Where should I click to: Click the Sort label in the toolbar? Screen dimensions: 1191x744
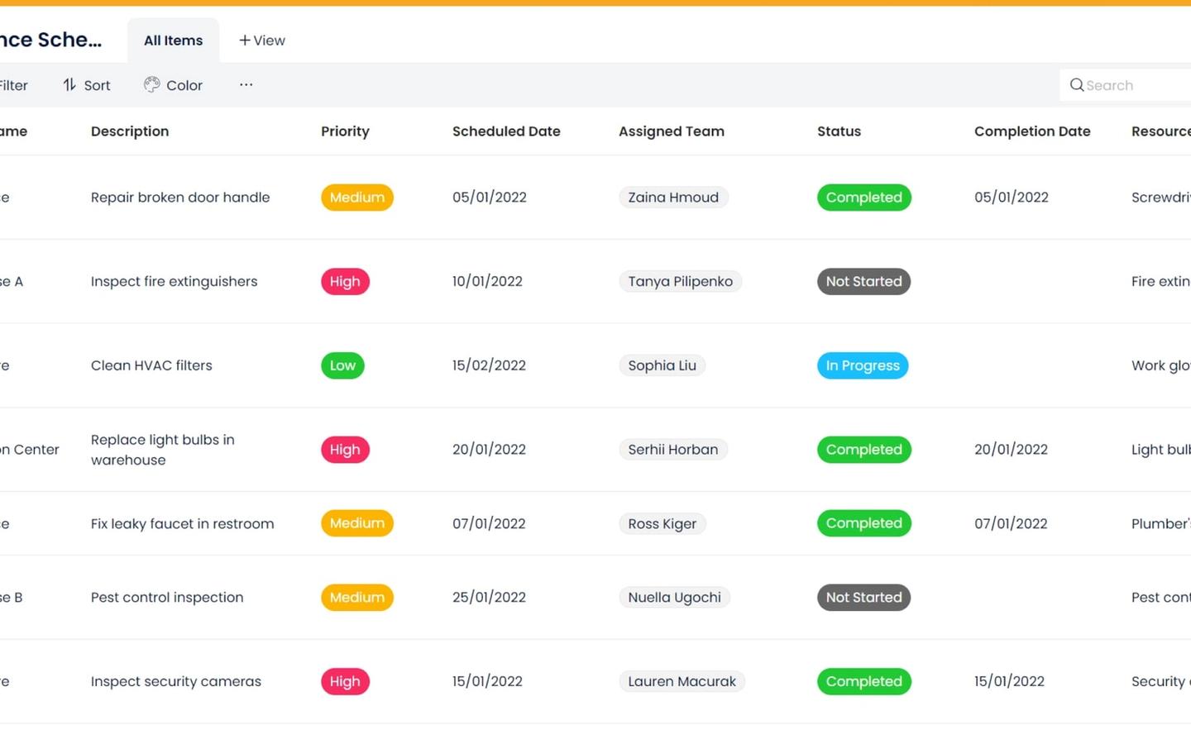coord(97,85)
